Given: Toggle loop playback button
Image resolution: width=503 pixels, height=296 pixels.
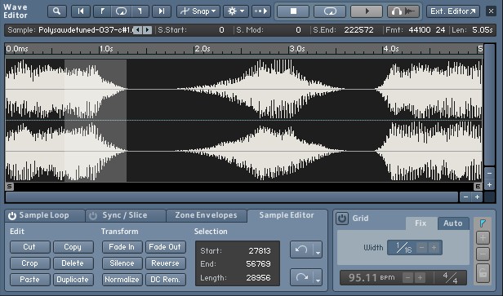Looking at the screenshot, I should pyautogui.click(x=330, y=11).
